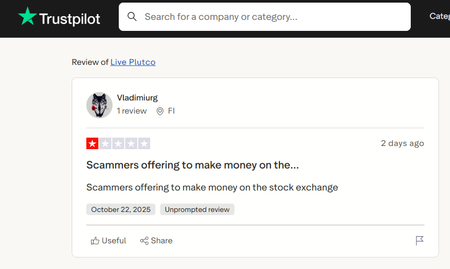This screenshot has width=450, height=269.
Task: Click the fifth gray rating star
Action: pyautogui.click(x=144, y=143)
